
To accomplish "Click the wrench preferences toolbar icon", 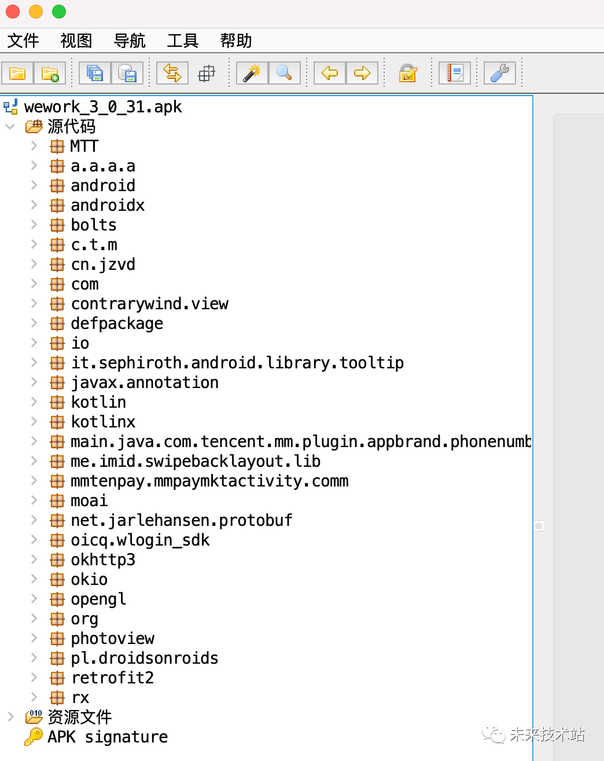I will pos(499,73).
